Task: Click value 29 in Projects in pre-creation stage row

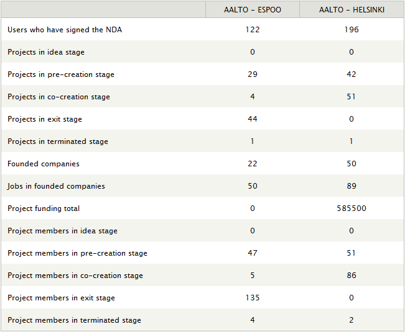Action: point(253,74)
